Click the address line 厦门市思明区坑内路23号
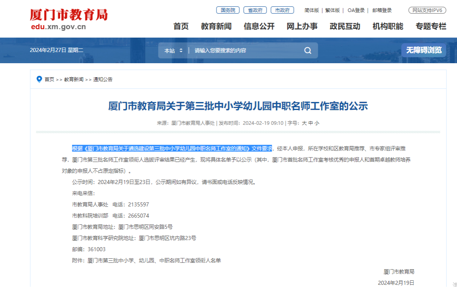 (167, 238)
